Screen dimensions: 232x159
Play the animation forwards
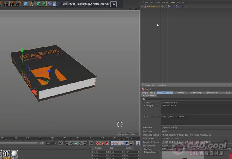click(76, 143)
